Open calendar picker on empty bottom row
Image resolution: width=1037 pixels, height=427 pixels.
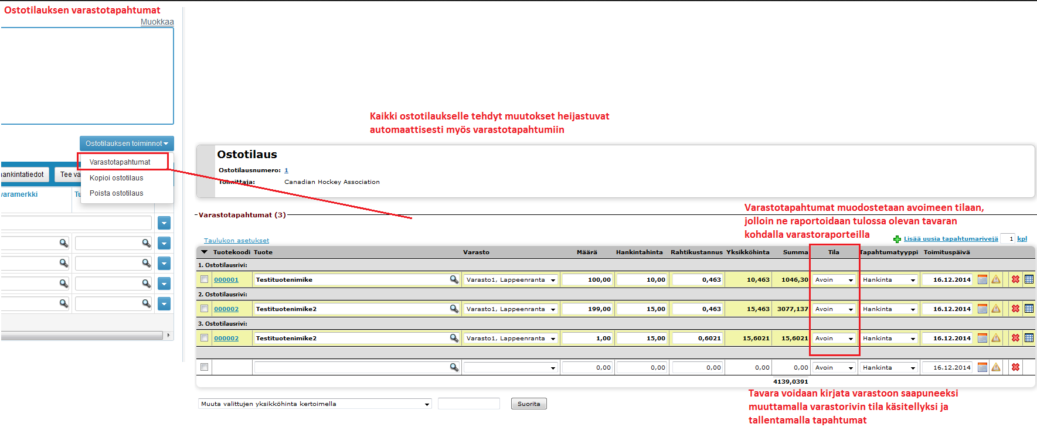coord(982,368)
